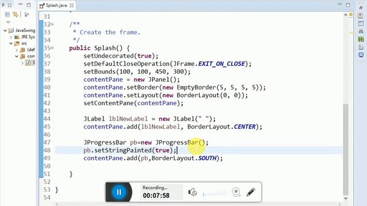Click the editor scrollbar up arrow
367x206 pixels.
pyautogui.click(x=345, y=15)
